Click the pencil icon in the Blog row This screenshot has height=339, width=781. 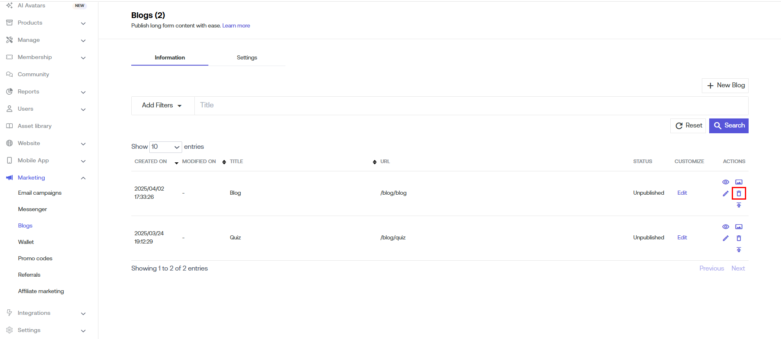(725, 193)
